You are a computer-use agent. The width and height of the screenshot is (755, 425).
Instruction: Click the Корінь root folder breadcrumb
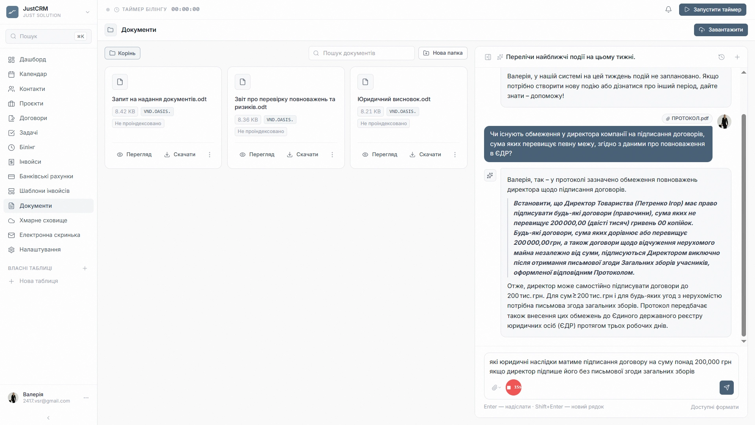pyautogui.click(x=122, y=53)
